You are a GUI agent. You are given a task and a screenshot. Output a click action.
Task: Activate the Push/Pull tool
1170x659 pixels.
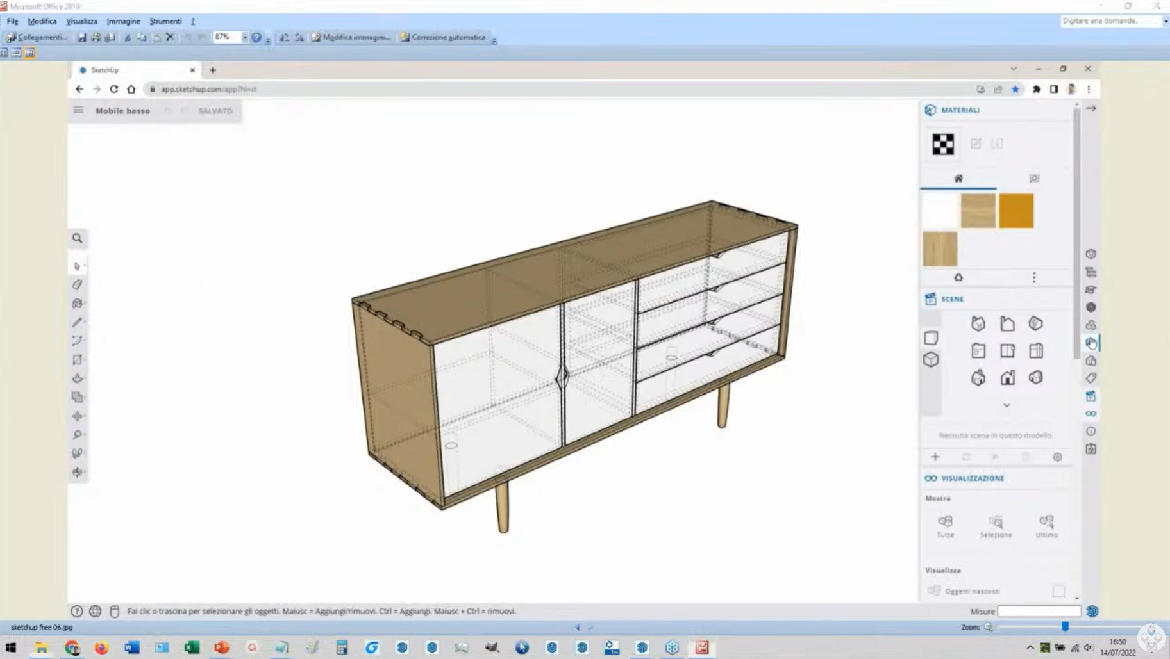(78, 378)
